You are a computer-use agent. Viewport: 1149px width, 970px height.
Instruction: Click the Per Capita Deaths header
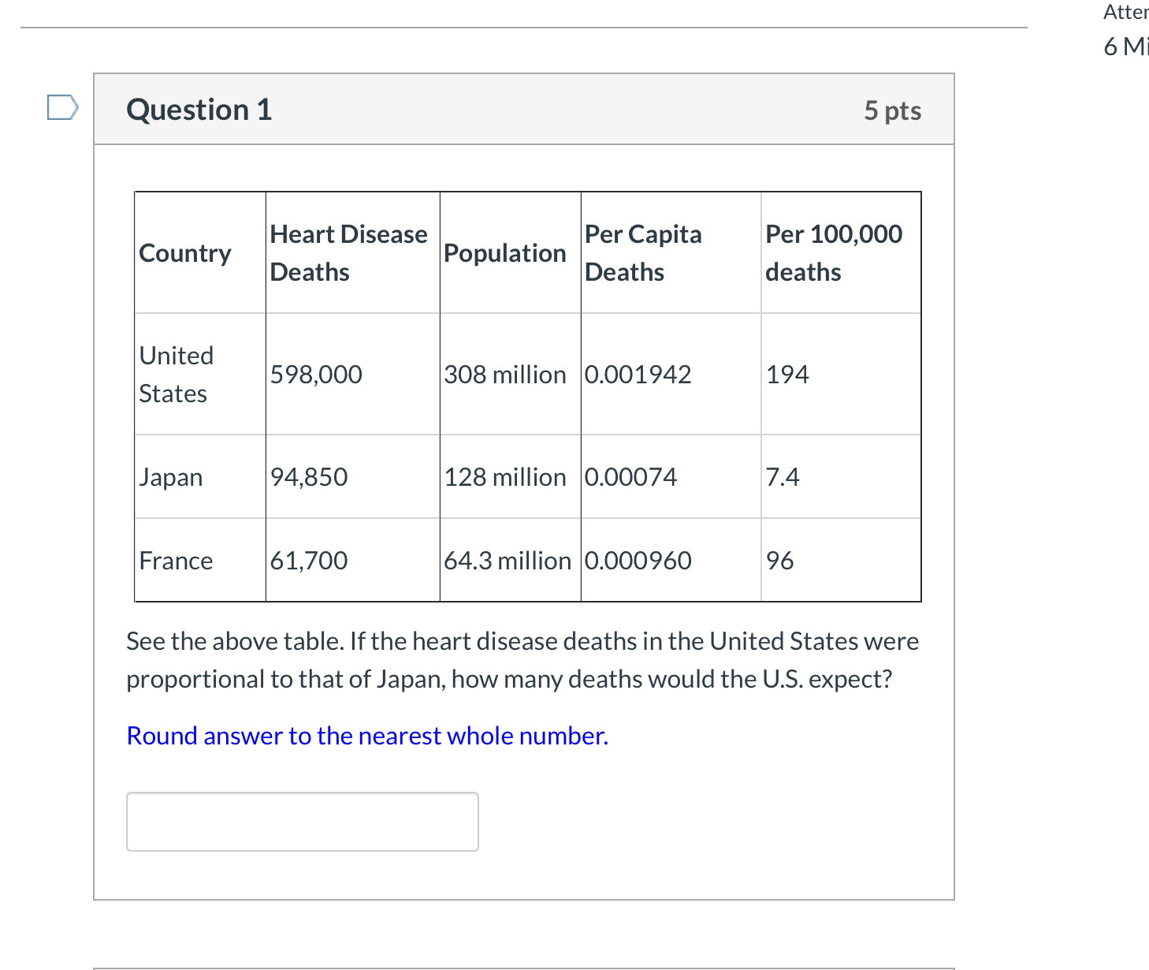643,253
